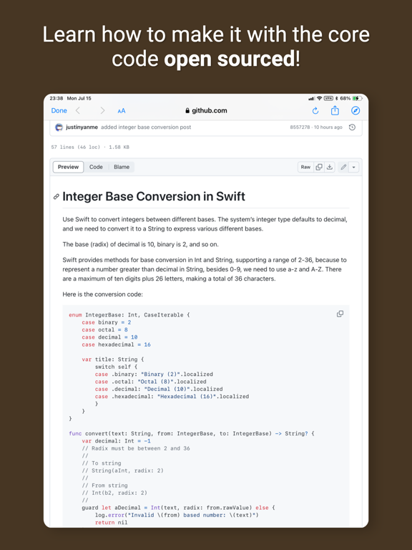The image size is (412, 550).
Task: Go back with the left chevron
Action: point(78,111)
